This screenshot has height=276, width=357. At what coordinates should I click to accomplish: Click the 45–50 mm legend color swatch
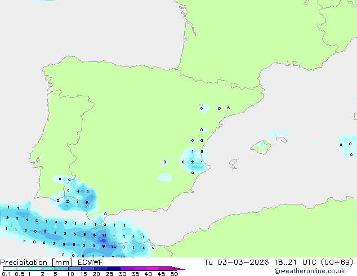coord(166,269)
